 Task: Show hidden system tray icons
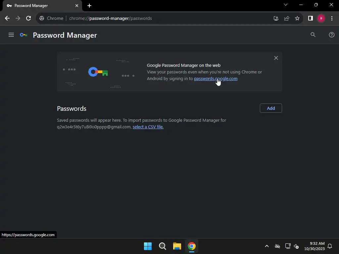pos(267,246)
